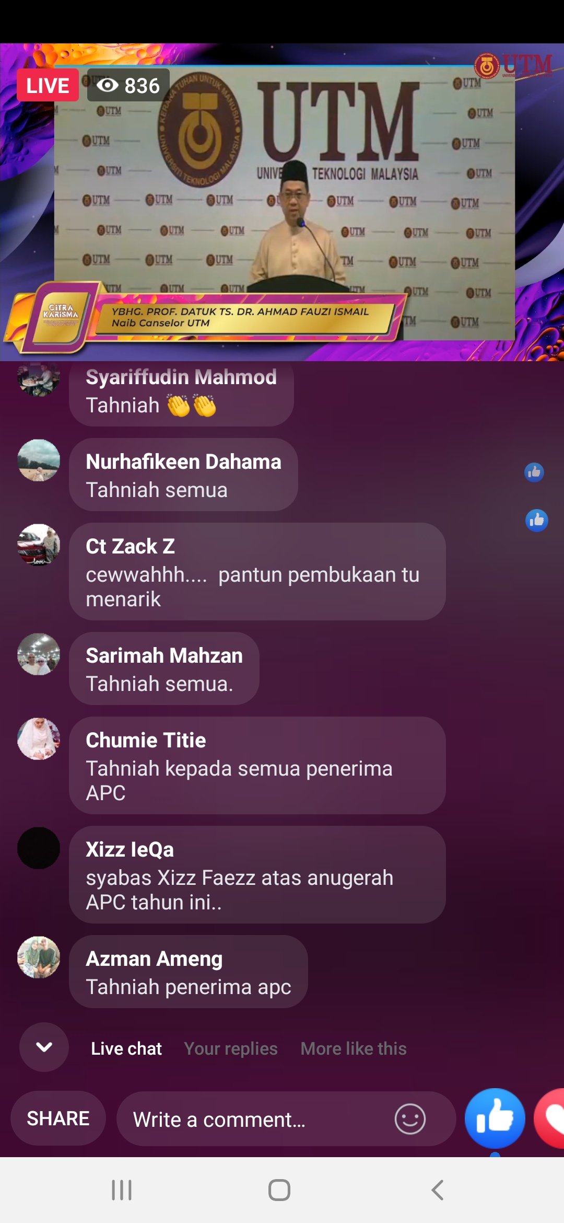Open Nurhafikeen Dahama's profile picture

[x=39, y=460]
